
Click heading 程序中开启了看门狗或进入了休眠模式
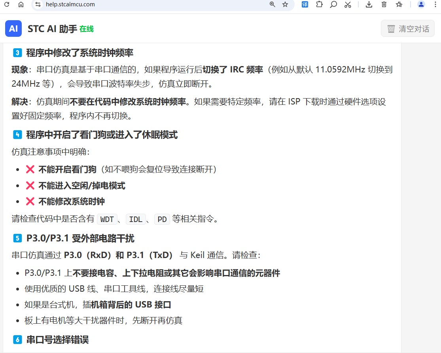102,135
